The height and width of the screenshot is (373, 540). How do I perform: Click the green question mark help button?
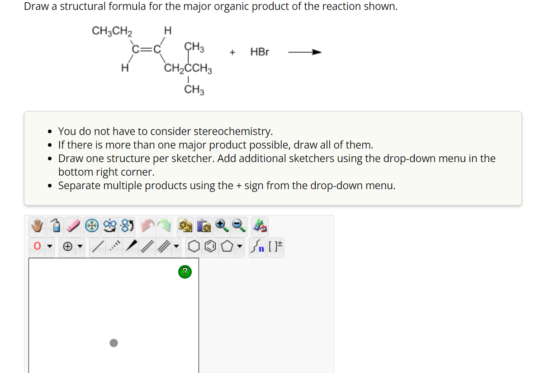pos(185,271)
